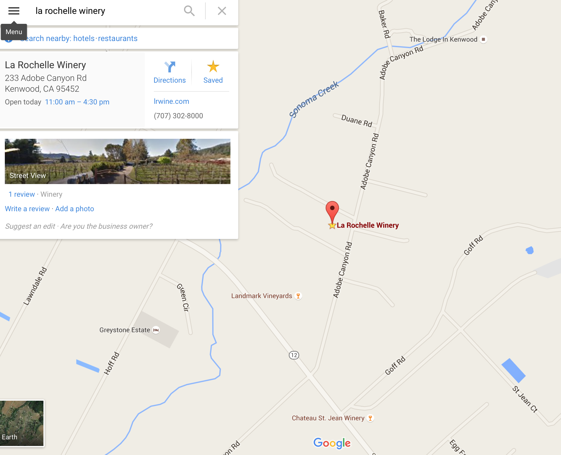Click the magnifying glass search icon

(189, 11)
